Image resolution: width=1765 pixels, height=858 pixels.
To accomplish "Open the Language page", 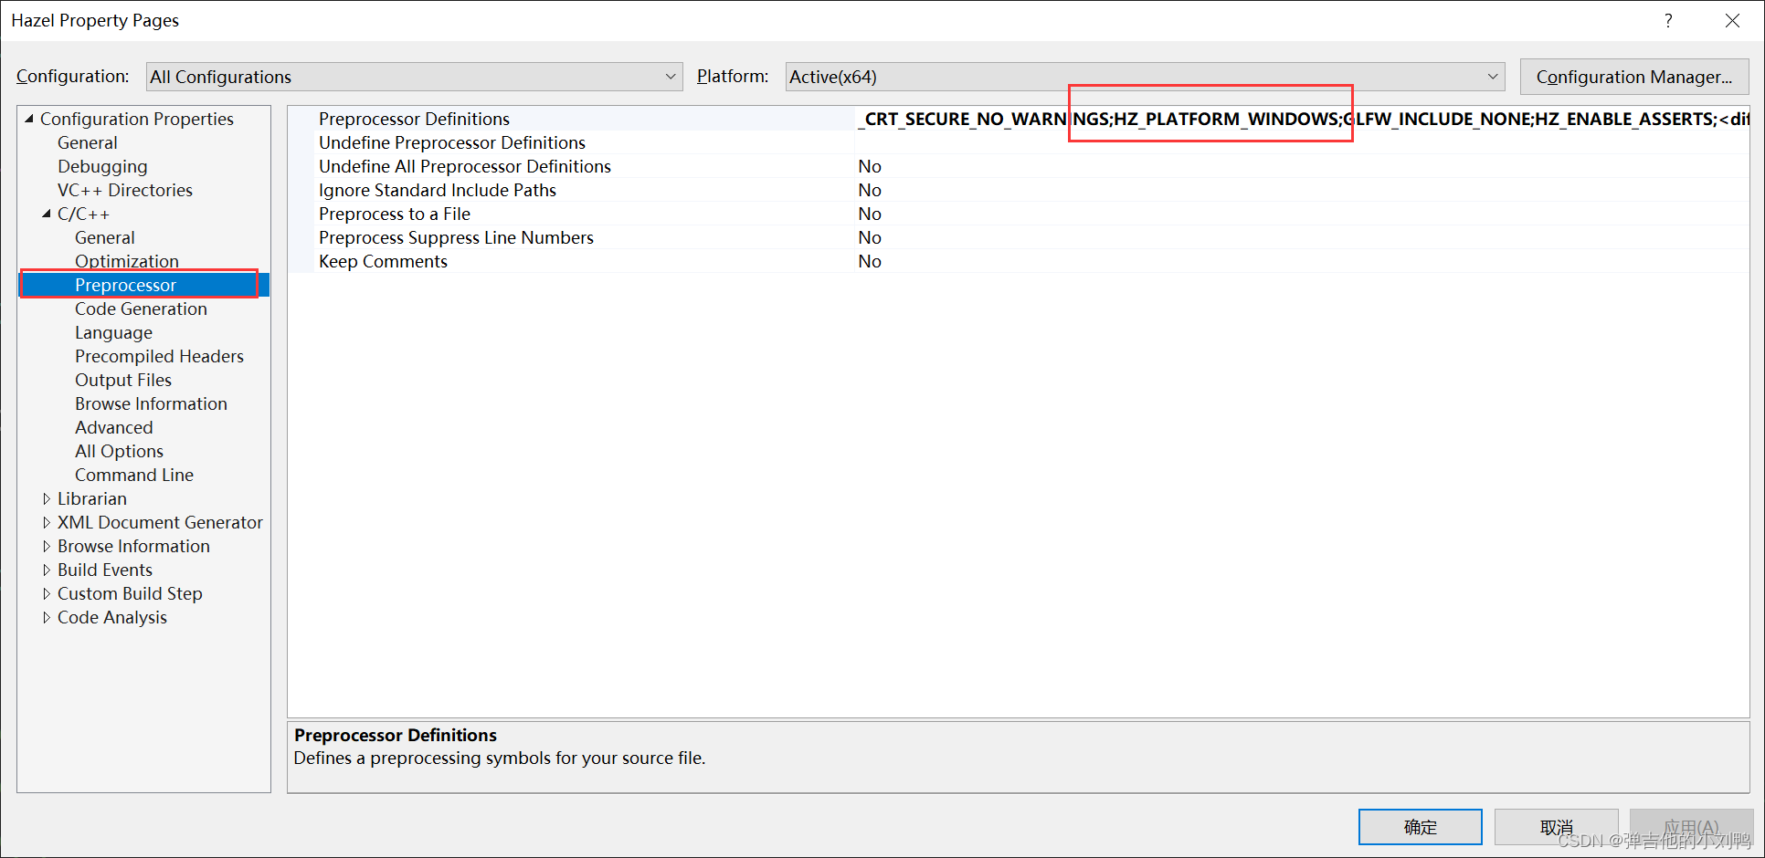I will coord(114,332).
